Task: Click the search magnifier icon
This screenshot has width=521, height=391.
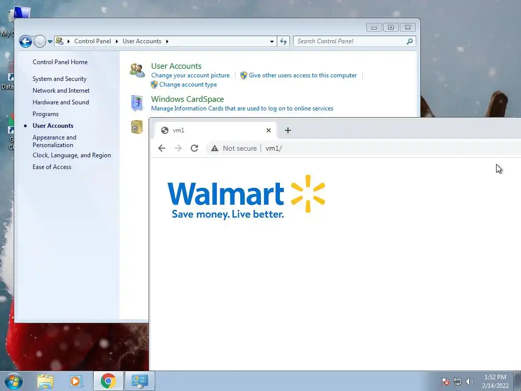Action: coord(410,41)
